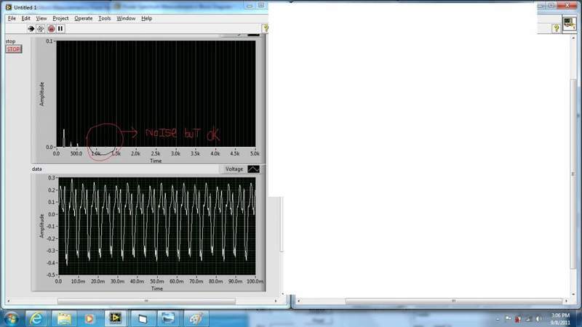Open the Paint app from the taskbar
582x327 pixels.
(x=195, y=318)
